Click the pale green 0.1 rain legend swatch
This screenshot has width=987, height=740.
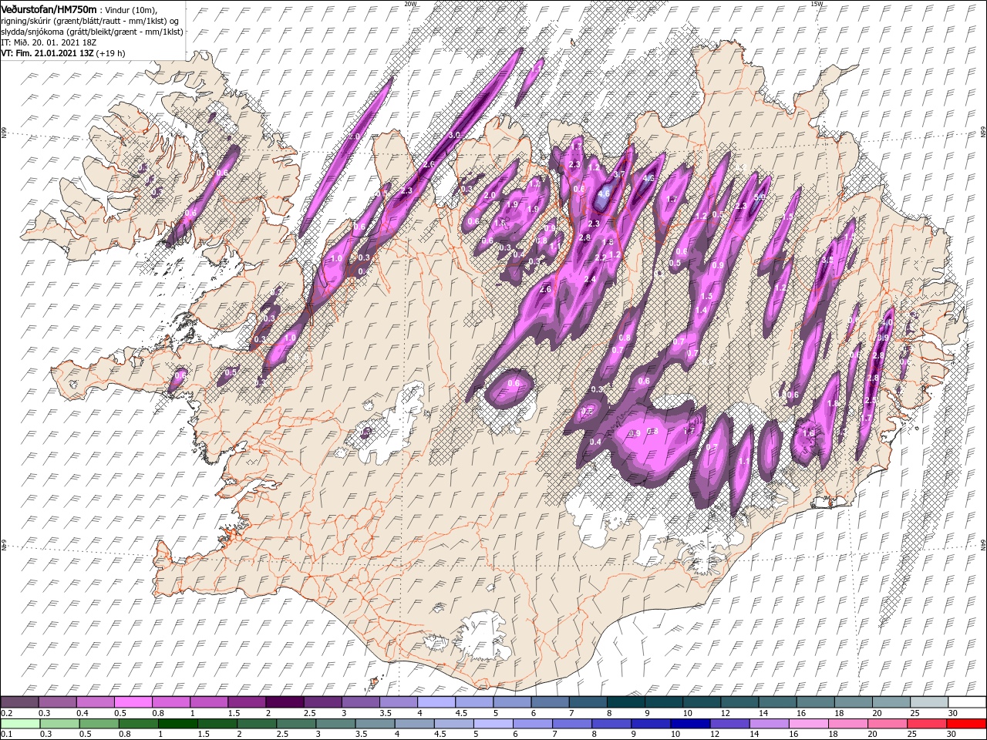(20, 724)
